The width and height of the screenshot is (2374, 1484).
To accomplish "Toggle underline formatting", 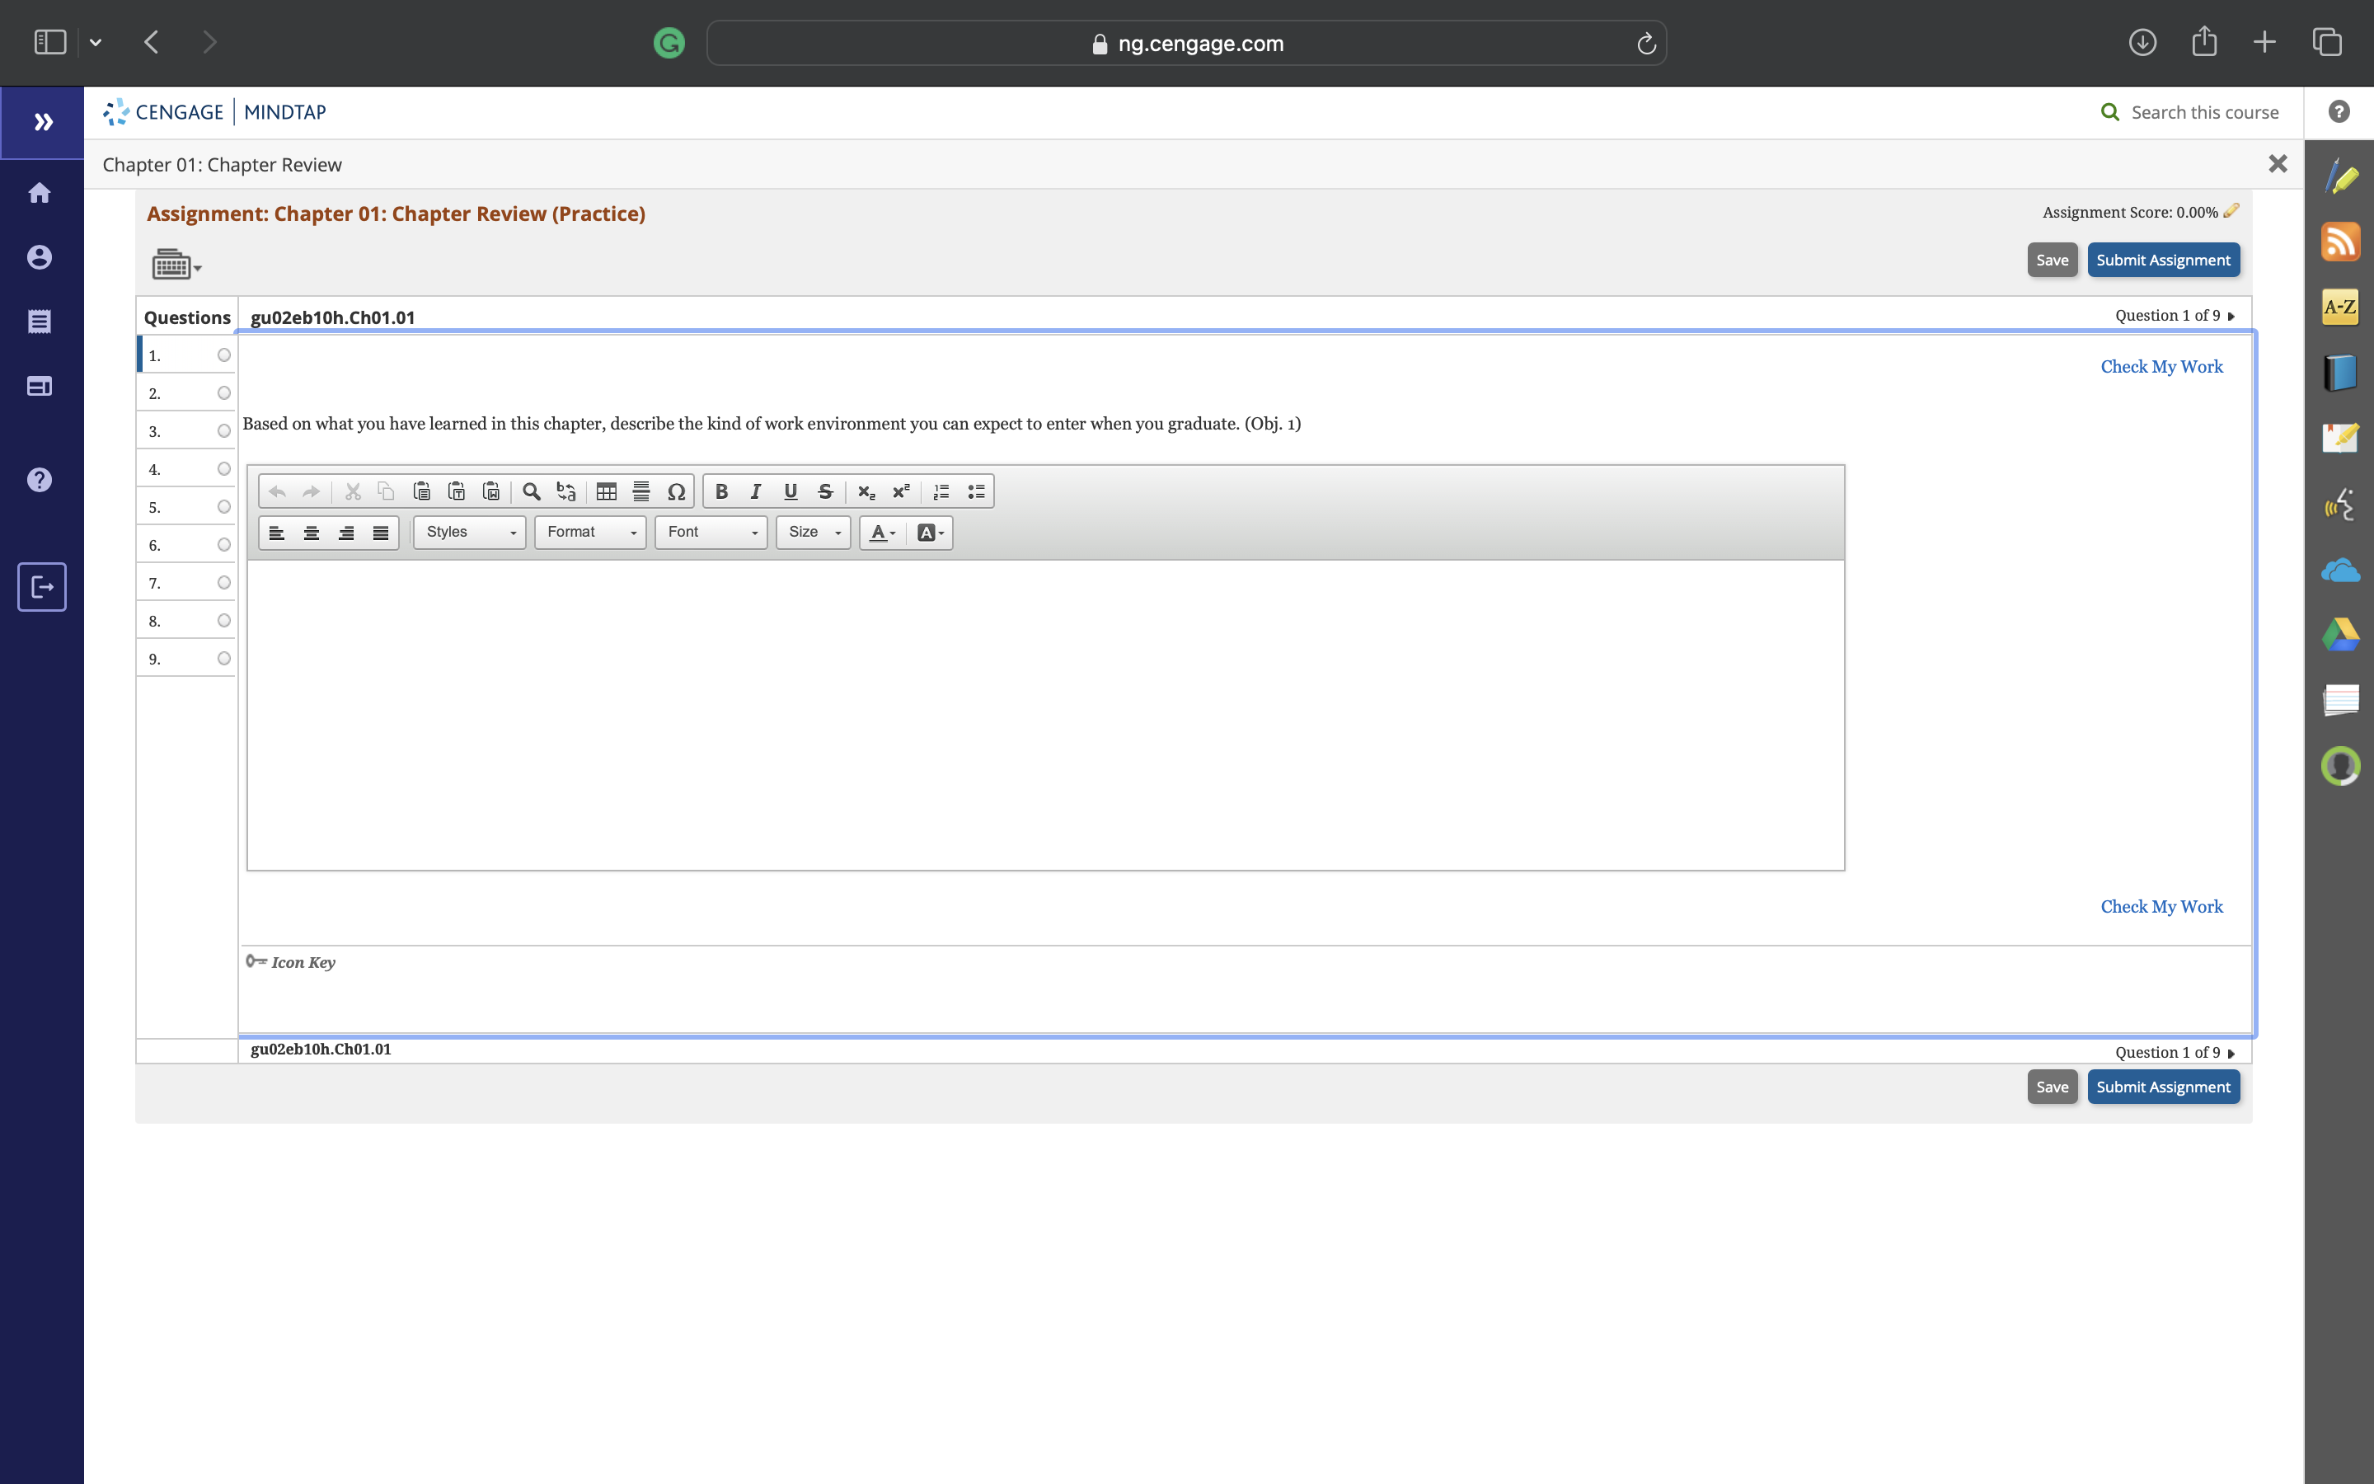I will [x=790, y=491].
